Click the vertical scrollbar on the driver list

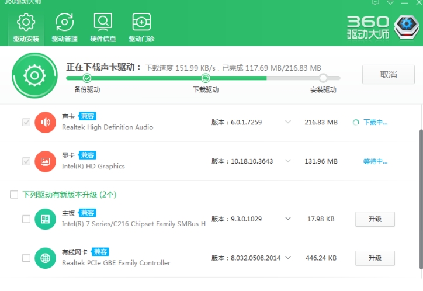tap(421, 200)
